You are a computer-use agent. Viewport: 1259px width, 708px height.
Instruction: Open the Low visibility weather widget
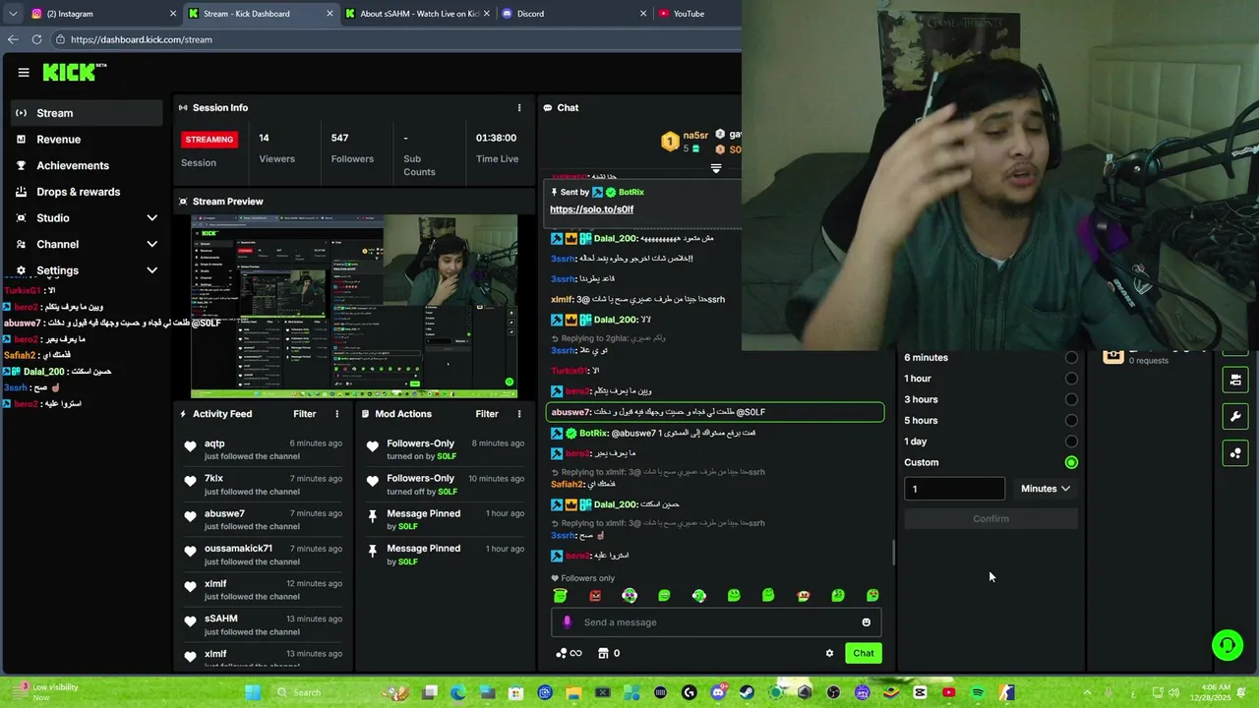click(47, 692)
